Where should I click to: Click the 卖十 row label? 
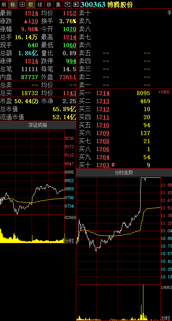tap(85, 13)
